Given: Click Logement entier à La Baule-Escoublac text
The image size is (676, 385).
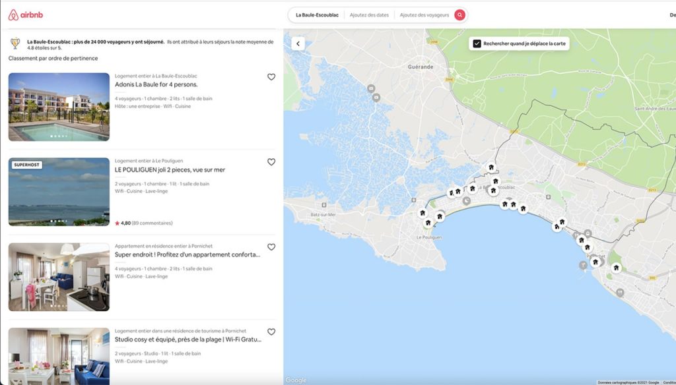Looking at the screenshot, I should pyautogui.click(x=156, y=76).
